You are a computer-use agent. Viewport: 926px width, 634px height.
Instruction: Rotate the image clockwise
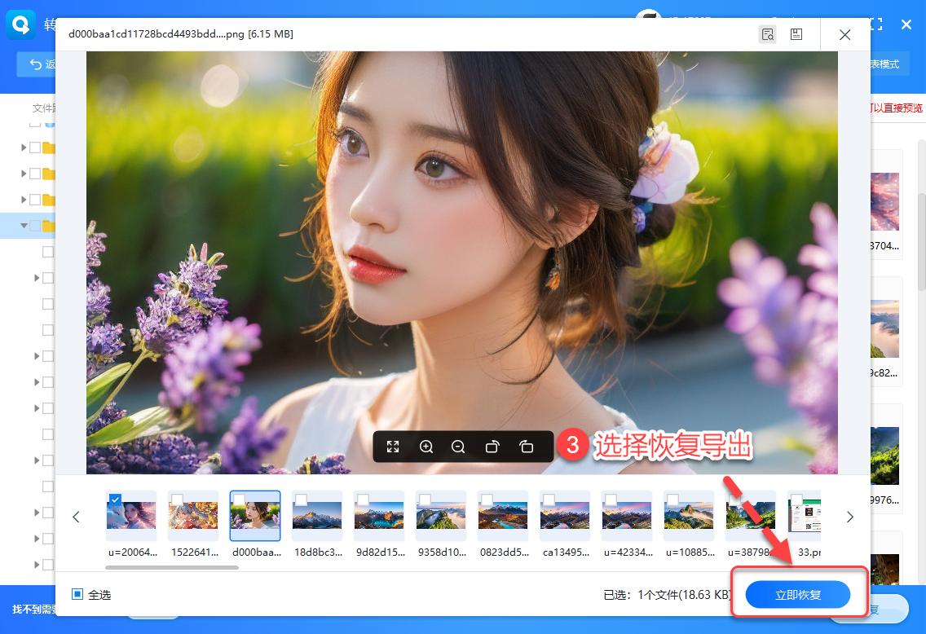tap(526, 447)
